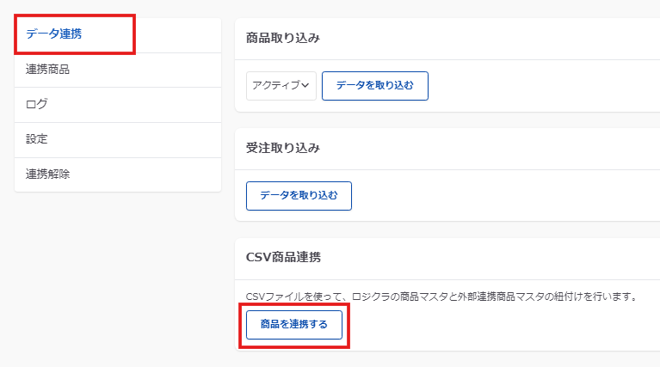Screen dimensions: 660x367
Task: Click the word ロジクラ in the description
Action: pyautogui.click(x=392, y=297)
